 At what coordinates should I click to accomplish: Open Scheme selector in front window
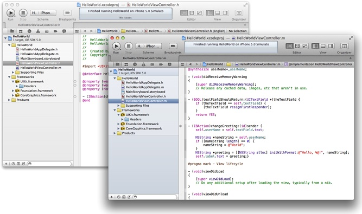(x=149, y=46)
